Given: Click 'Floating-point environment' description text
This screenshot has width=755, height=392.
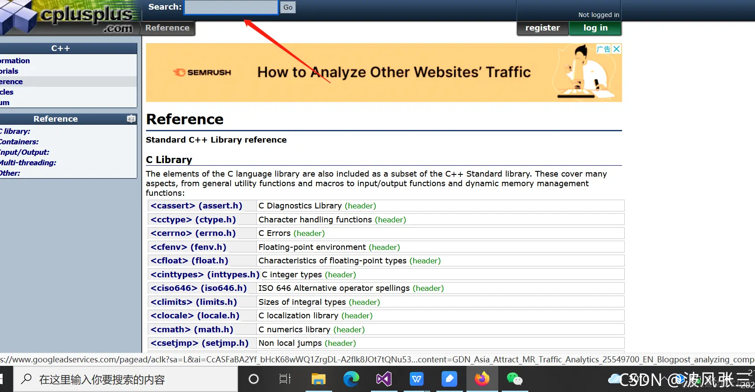Looking at the screenshot, I should tap(312, 247).
